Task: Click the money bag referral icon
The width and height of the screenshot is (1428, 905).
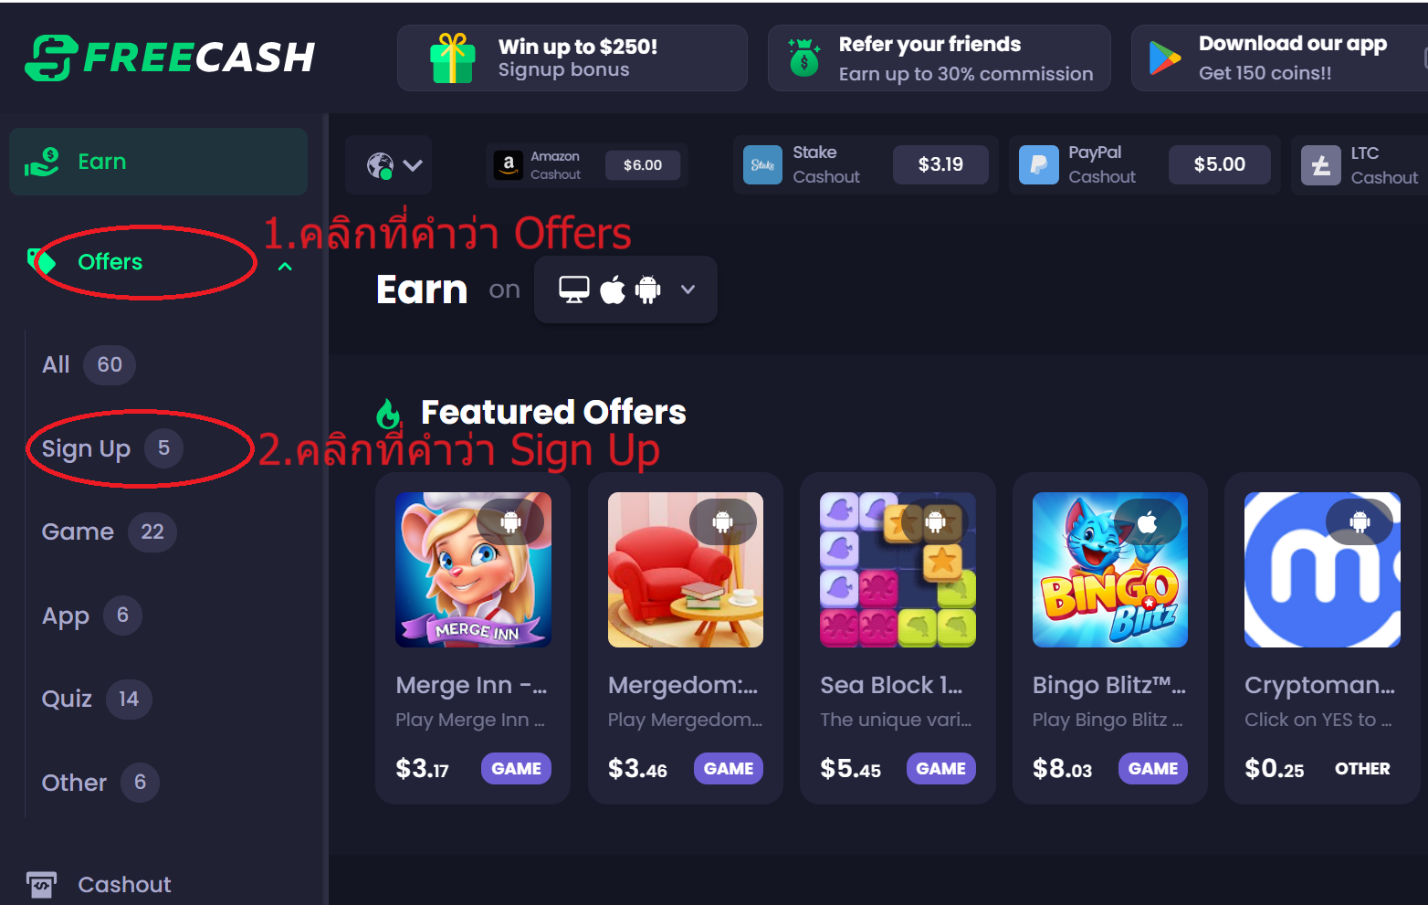Action: coord(803,58)
